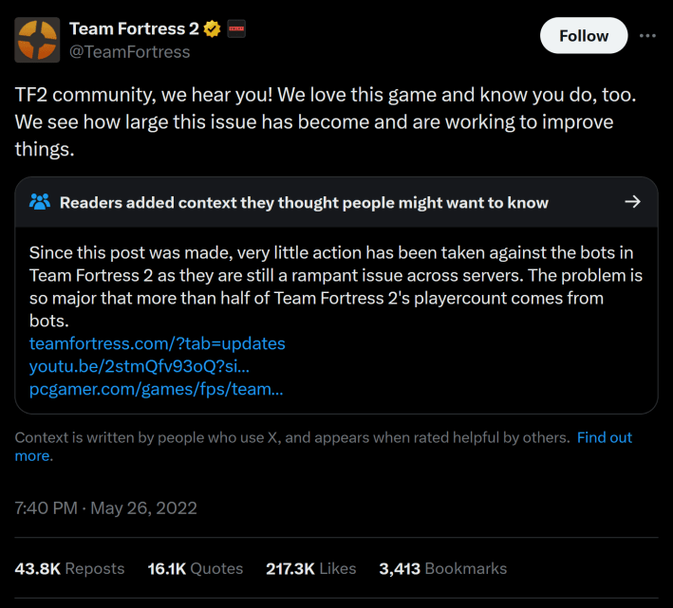Open the teamfortress.com updates link
The image size is (673, 608).
157,343
